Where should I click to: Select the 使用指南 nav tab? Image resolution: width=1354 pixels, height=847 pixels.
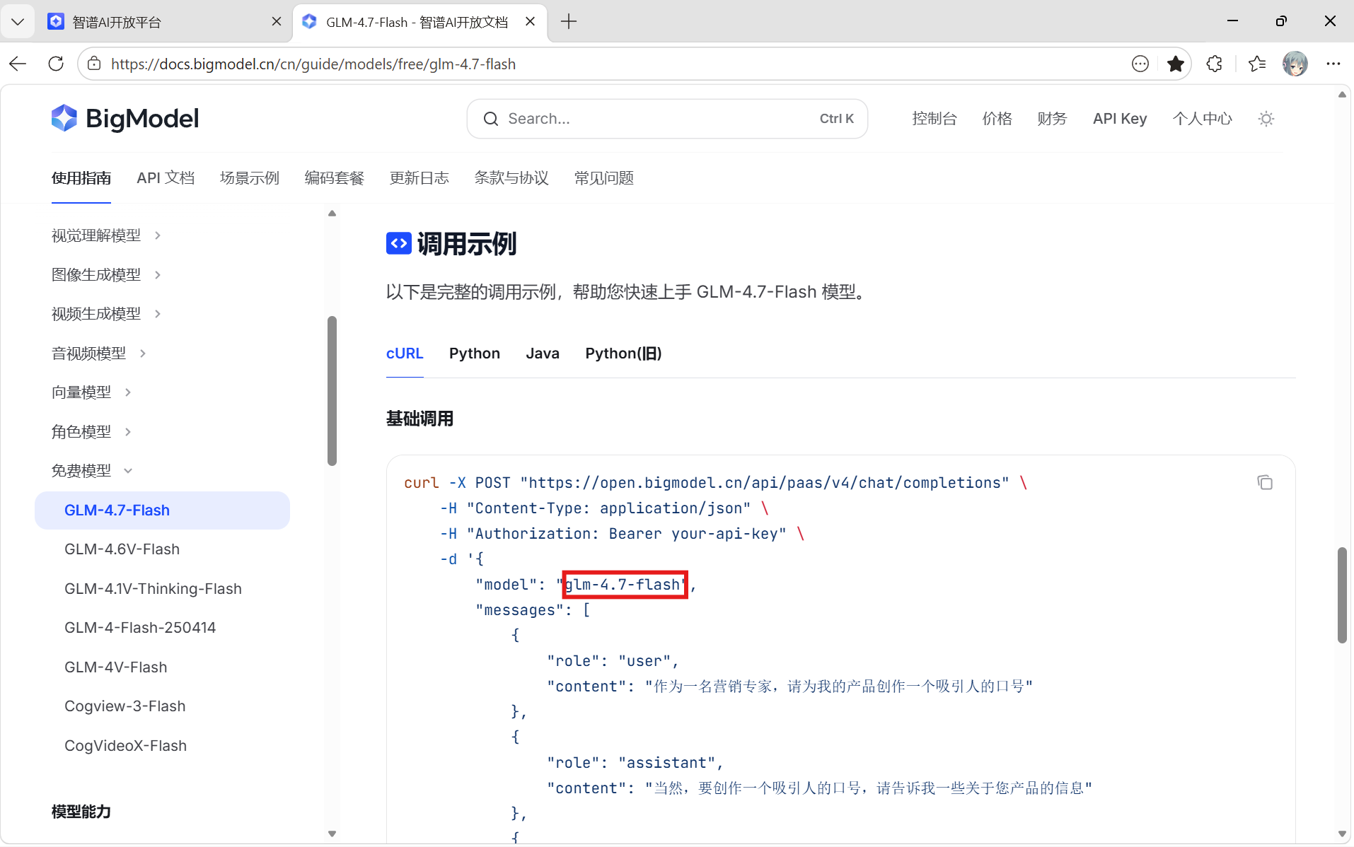(x=81, y=178)
